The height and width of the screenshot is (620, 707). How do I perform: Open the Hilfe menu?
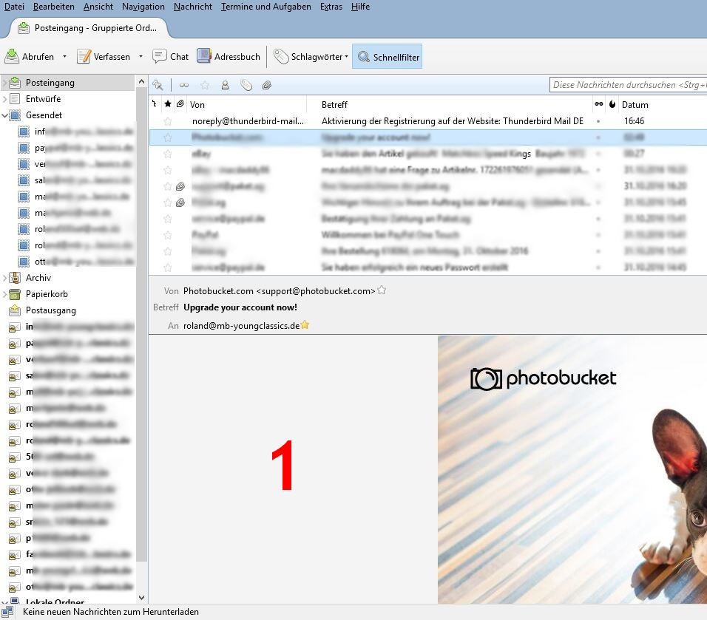click(x=360, y=7)
